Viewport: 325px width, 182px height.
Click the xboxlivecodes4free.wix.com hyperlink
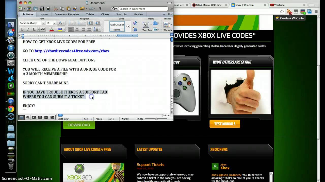click(72, 51)
